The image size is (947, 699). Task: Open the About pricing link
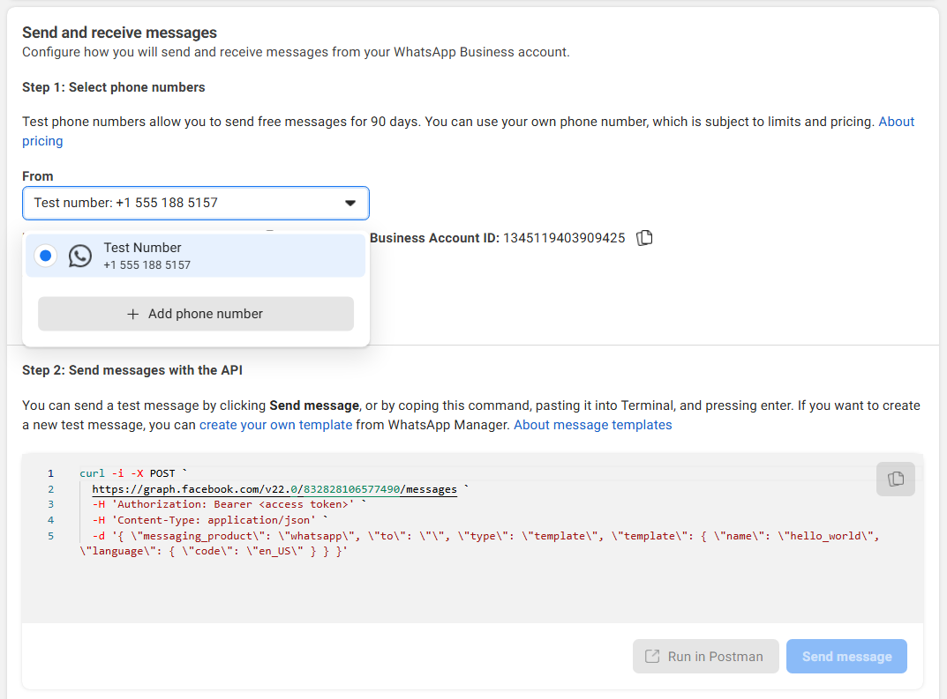pos(896,122)
